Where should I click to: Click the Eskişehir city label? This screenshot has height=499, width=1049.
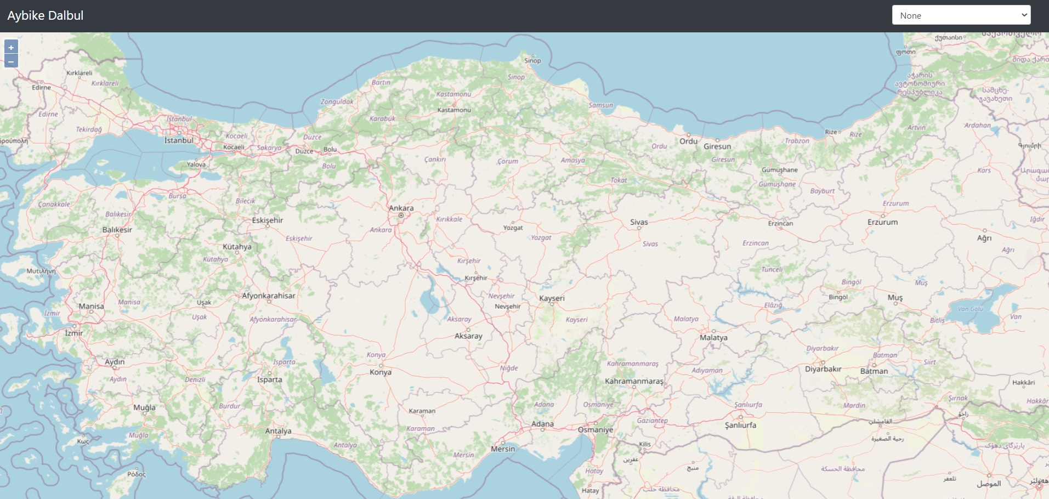[x=268, y=220]
